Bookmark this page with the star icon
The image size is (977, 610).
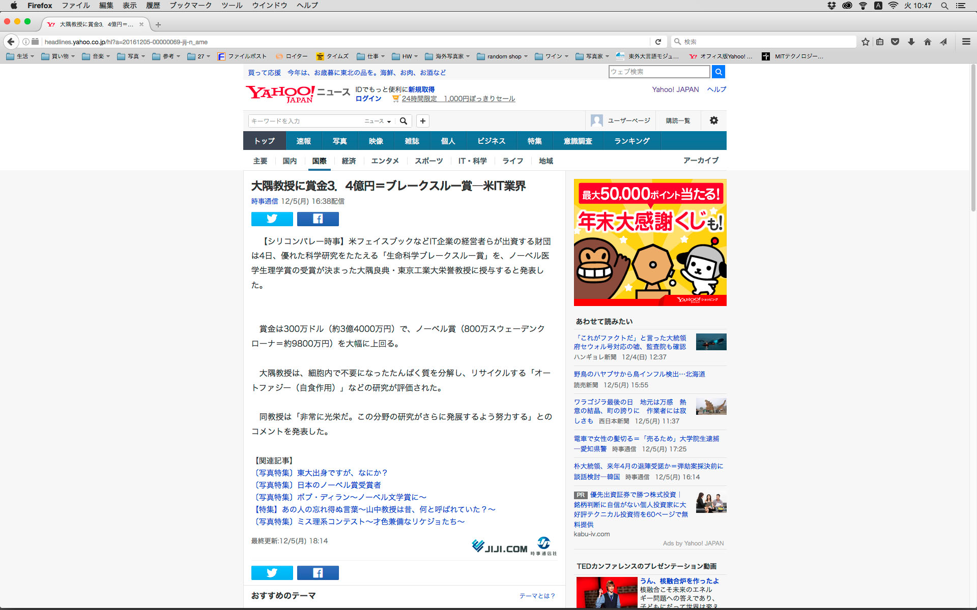tap(865, 42)
